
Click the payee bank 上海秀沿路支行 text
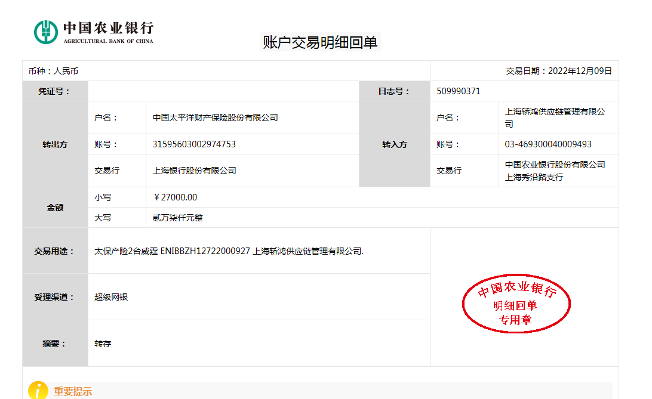coord(534,177)
